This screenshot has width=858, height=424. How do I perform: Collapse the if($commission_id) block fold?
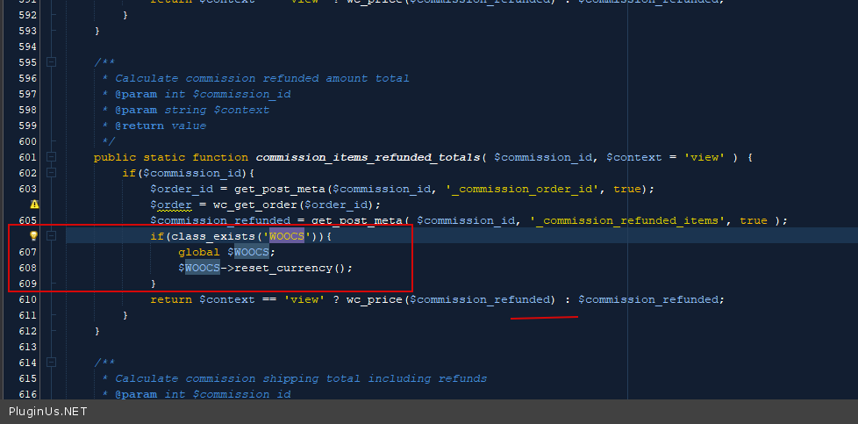pos(51,173)
